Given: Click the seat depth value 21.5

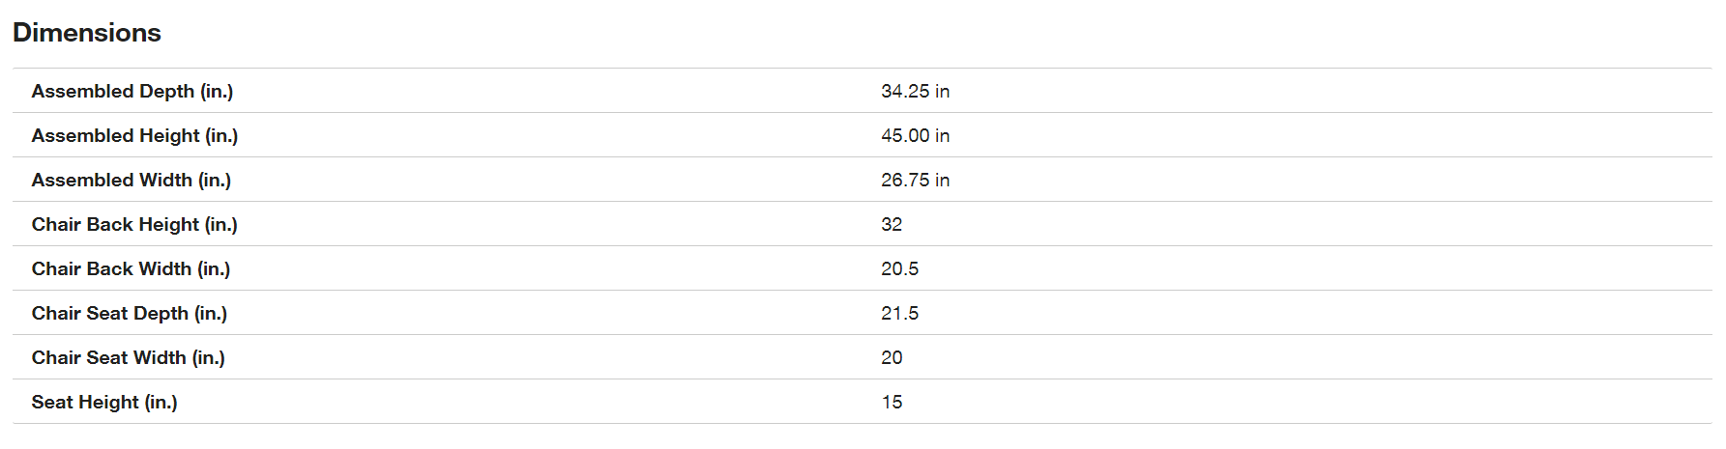Looking at the screenshot, I should tap(899, 313).
